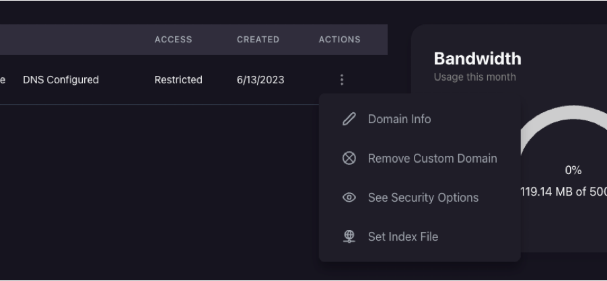
Task: Click the ACTIONS column header
Action: [339, 40]
